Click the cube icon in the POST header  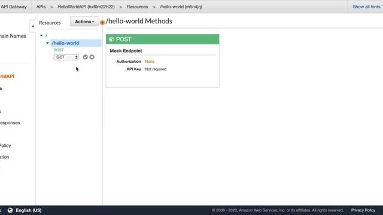click(x=112, y=39)
